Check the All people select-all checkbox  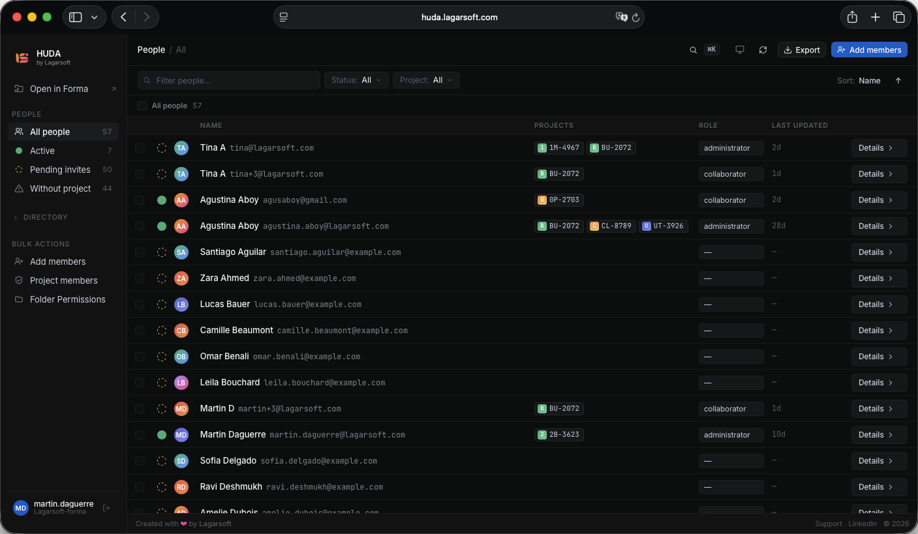[x=142, y=106]
